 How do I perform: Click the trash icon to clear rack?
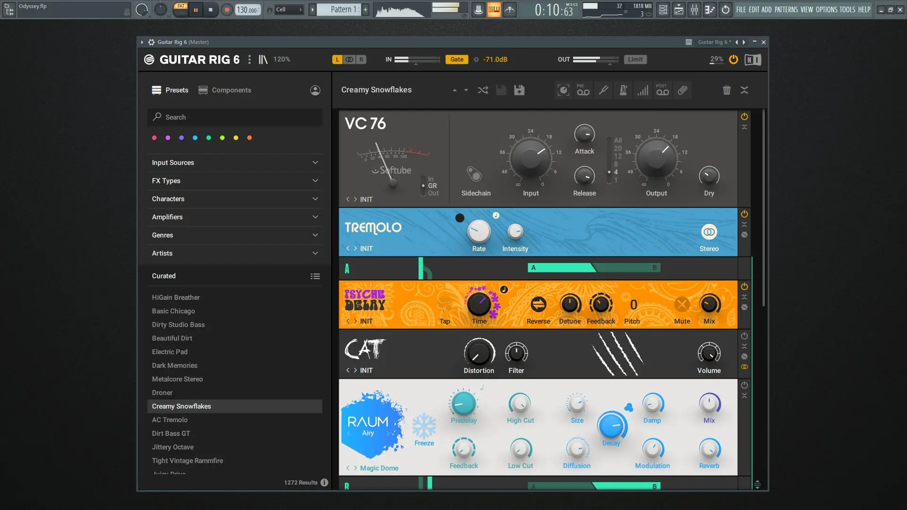click(727, 90)
